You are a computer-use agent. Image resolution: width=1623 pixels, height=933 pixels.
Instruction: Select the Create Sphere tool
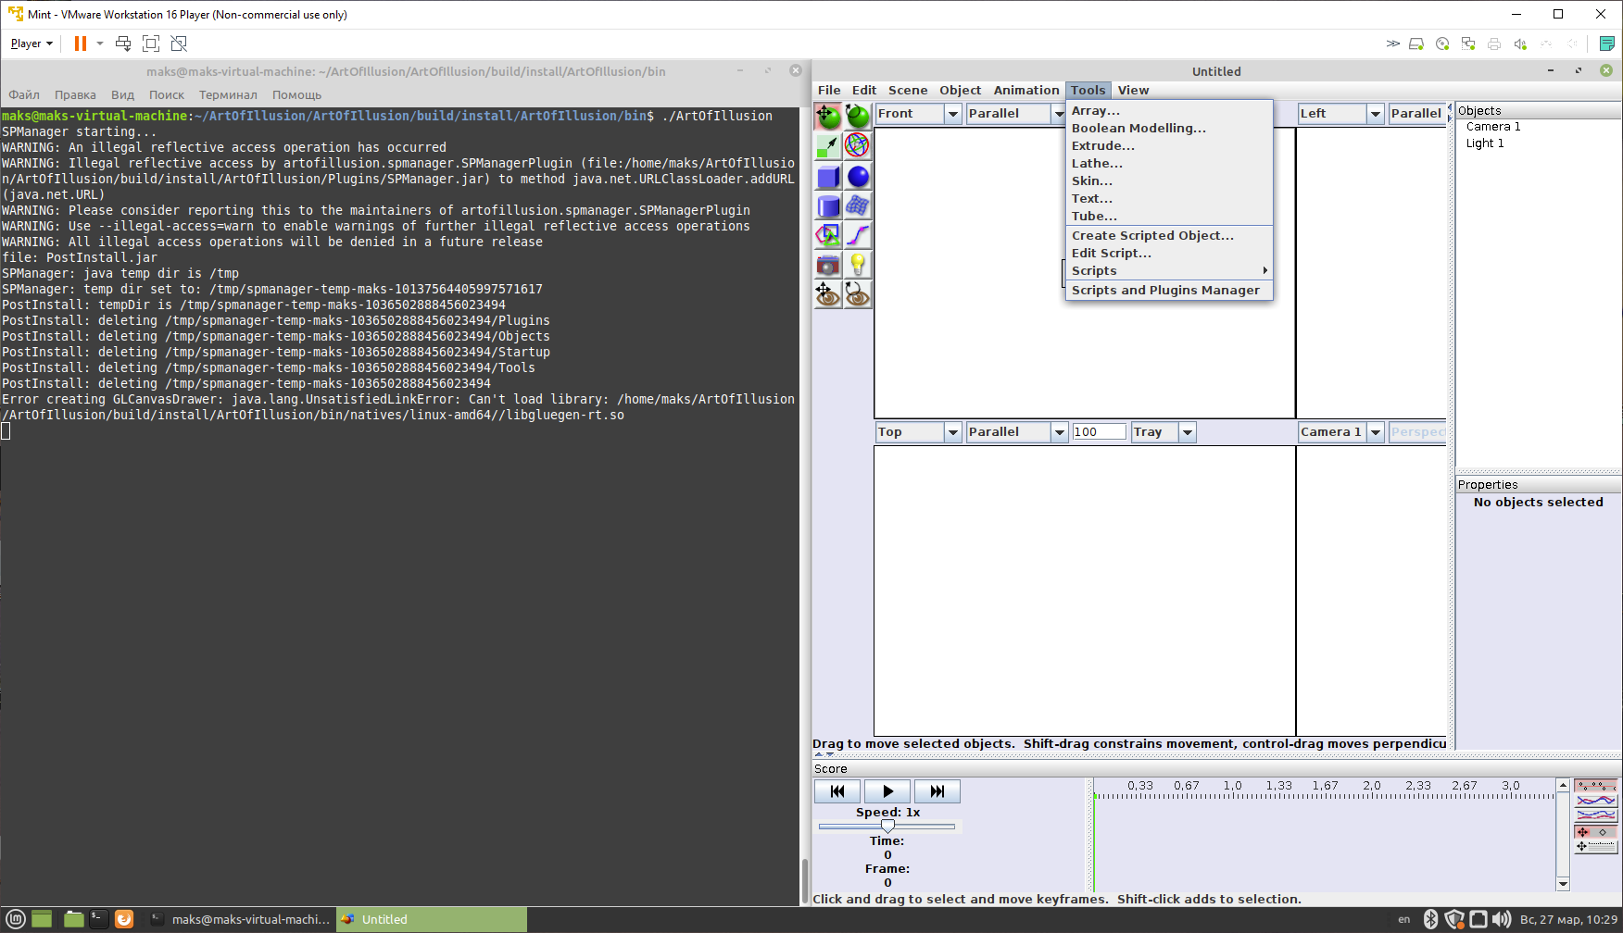point(858,176)
